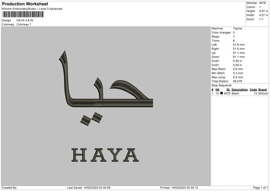The height and width of the screenshot is (191, 270).
Task: Click the Brand column header
Action: [262, 90]
